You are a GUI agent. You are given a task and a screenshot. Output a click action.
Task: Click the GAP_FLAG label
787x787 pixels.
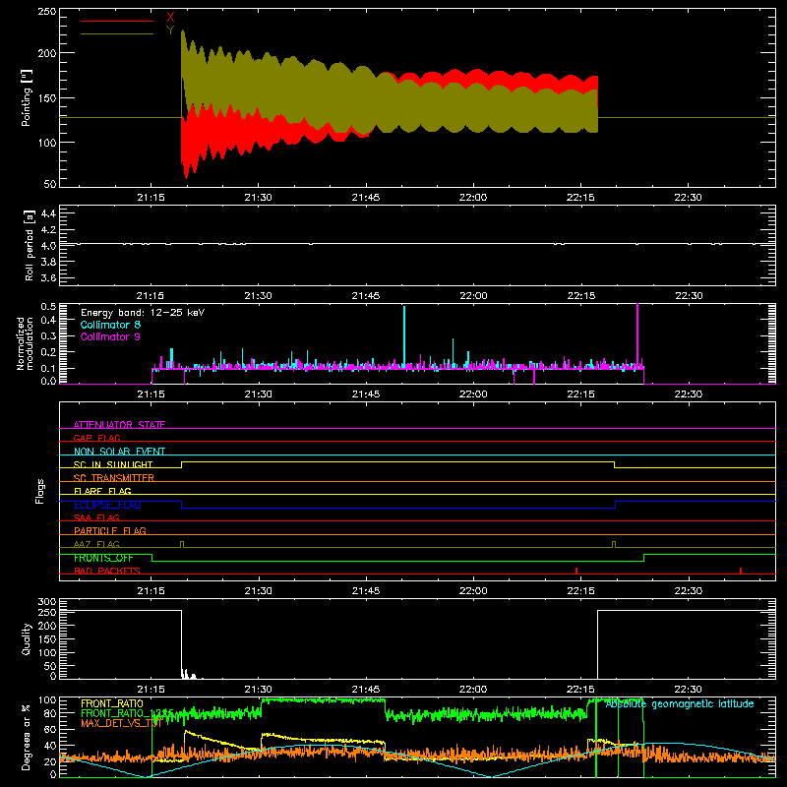point(96,438)
